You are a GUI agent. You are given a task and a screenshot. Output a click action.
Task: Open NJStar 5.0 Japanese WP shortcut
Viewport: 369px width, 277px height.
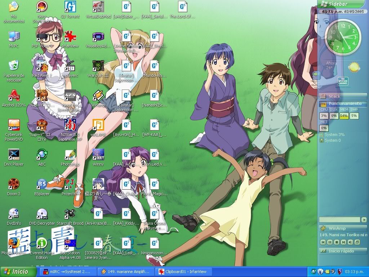pyautogui.click(x=70, y=125)
